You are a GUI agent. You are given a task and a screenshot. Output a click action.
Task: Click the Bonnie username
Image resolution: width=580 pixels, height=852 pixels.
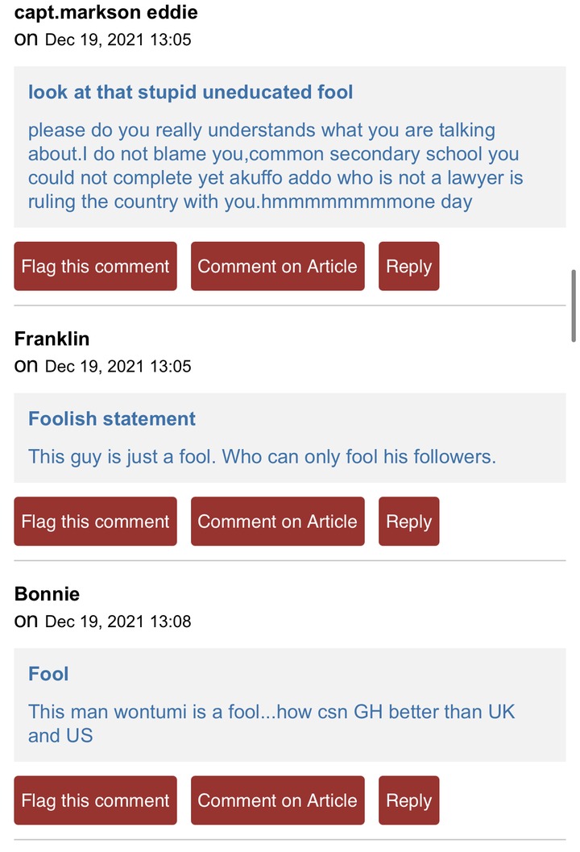click(47, 594)
